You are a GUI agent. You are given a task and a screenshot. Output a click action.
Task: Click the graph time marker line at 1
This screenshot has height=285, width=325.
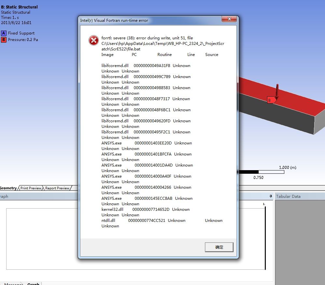click(x=265, y=238)
